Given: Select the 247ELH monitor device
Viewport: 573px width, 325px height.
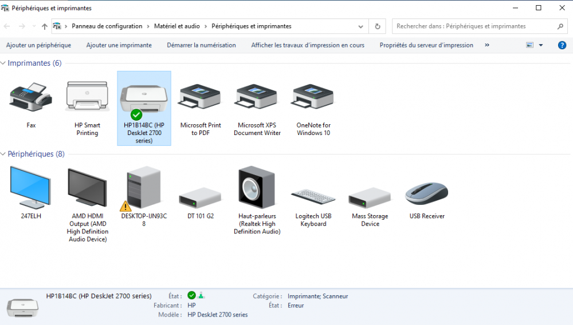Looking at the screenshot, I should tap(31, 189).
